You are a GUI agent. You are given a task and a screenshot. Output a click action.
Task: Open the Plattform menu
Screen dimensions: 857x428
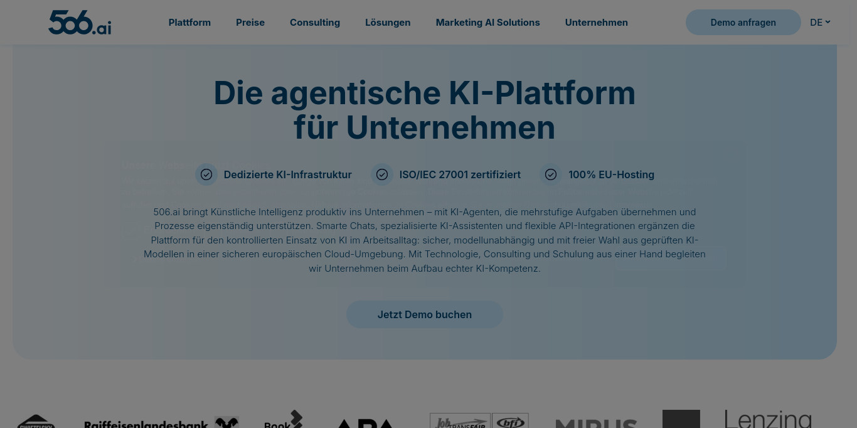click(x=189, y=23)
